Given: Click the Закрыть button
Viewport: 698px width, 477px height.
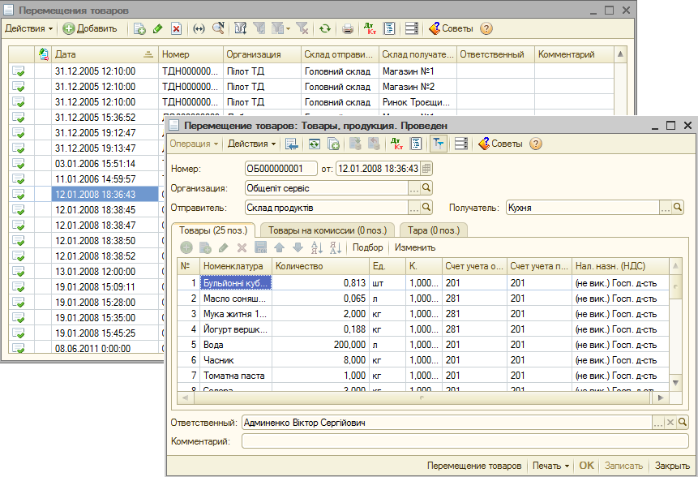Looking at the screenshot, I should pyautogui.click(x=672, y=466).
